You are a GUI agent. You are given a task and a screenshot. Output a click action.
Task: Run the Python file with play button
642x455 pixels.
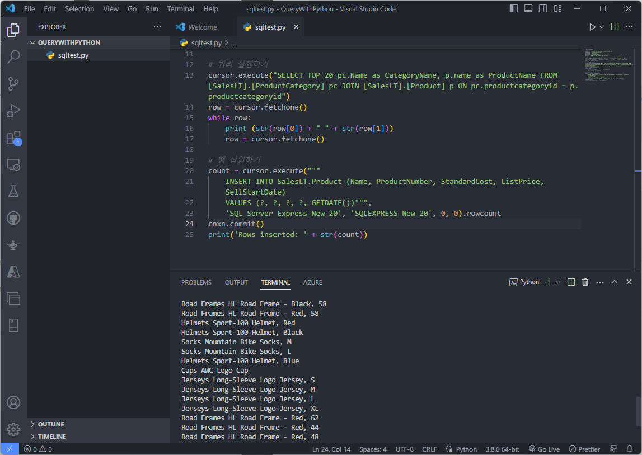[592, 27]
